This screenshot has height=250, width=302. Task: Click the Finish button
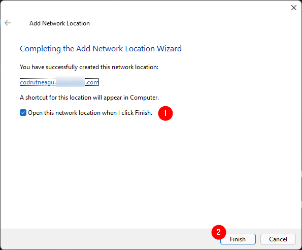tap(238, 239)
